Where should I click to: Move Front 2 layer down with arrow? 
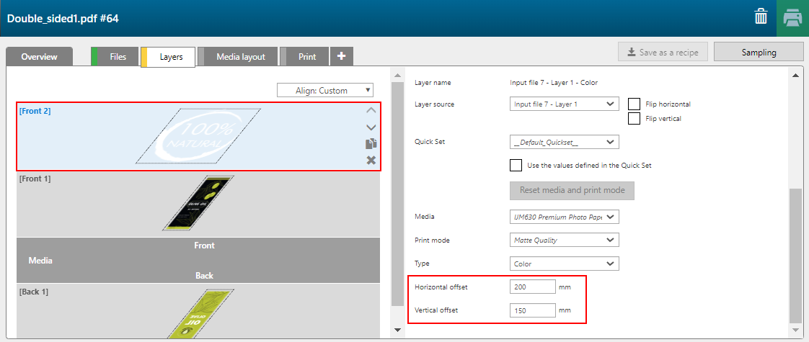(x=371, y=127)
